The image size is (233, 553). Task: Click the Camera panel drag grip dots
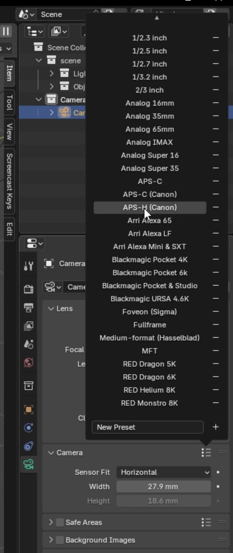pyautogui.click(x=222, y=452)
